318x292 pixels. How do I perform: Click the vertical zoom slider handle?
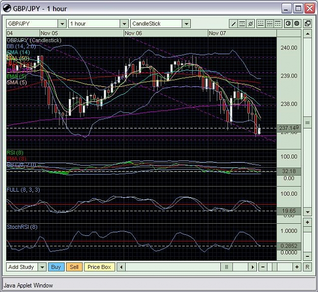click(307, 230)
